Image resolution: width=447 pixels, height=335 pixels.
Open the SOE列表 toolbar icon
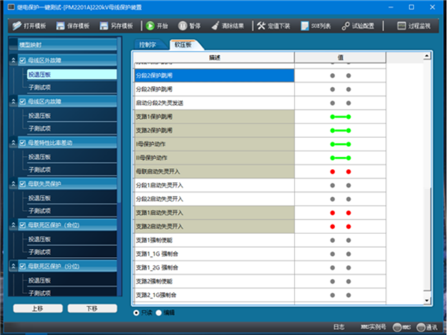pos(305,26)
